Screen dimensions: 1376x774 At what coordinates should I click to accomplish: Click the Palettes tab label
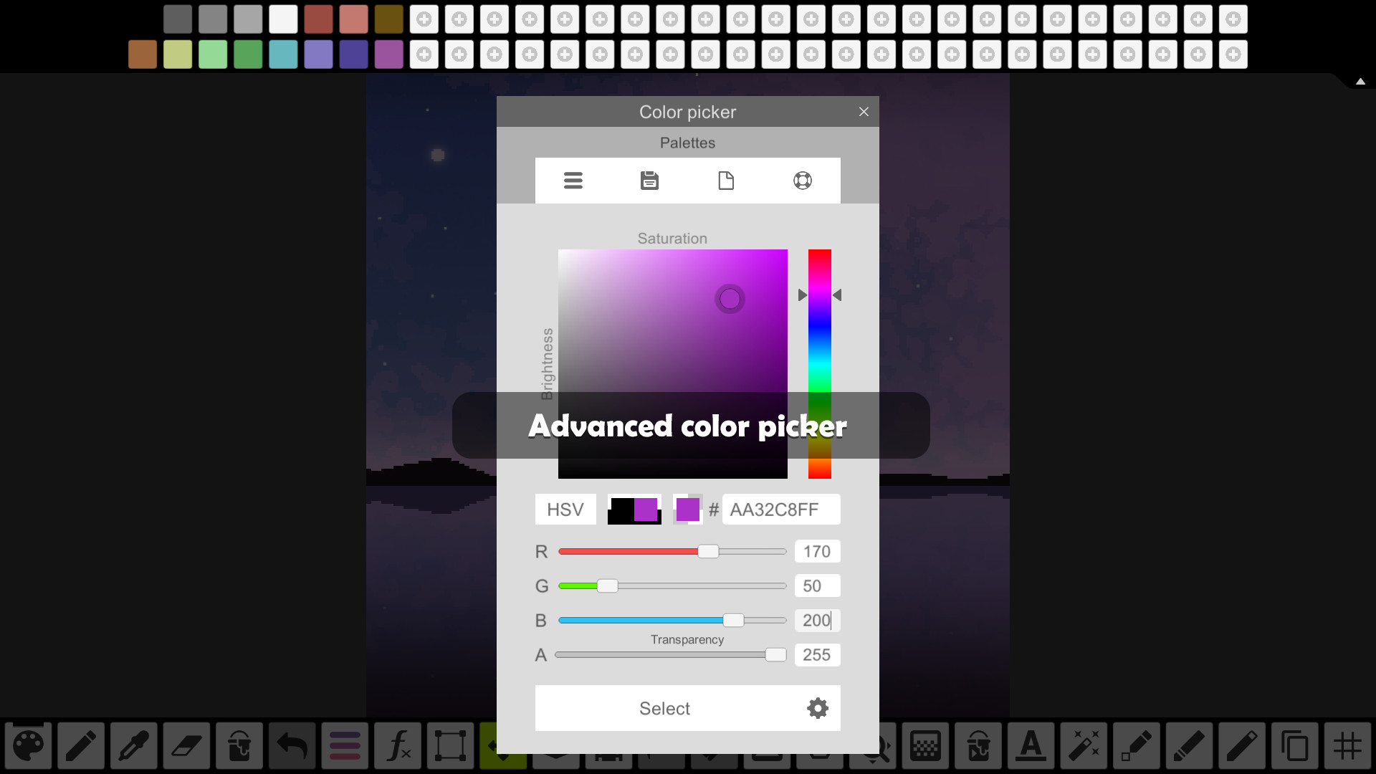point(687,143)
